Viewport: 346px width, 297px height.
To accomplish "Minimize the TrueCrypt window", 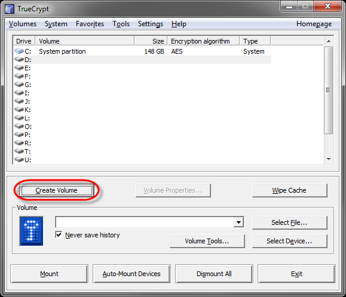I will [289, 7].
